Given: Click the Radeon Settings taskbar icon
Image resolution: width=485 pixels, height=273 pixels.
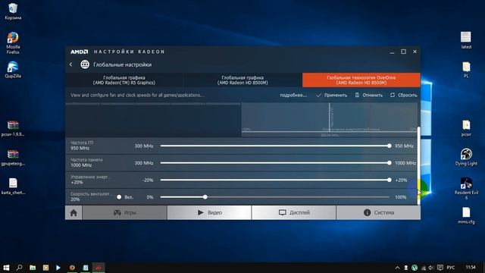Looking at the screenshot, I should pyautogui.click(x=99, y=268).
